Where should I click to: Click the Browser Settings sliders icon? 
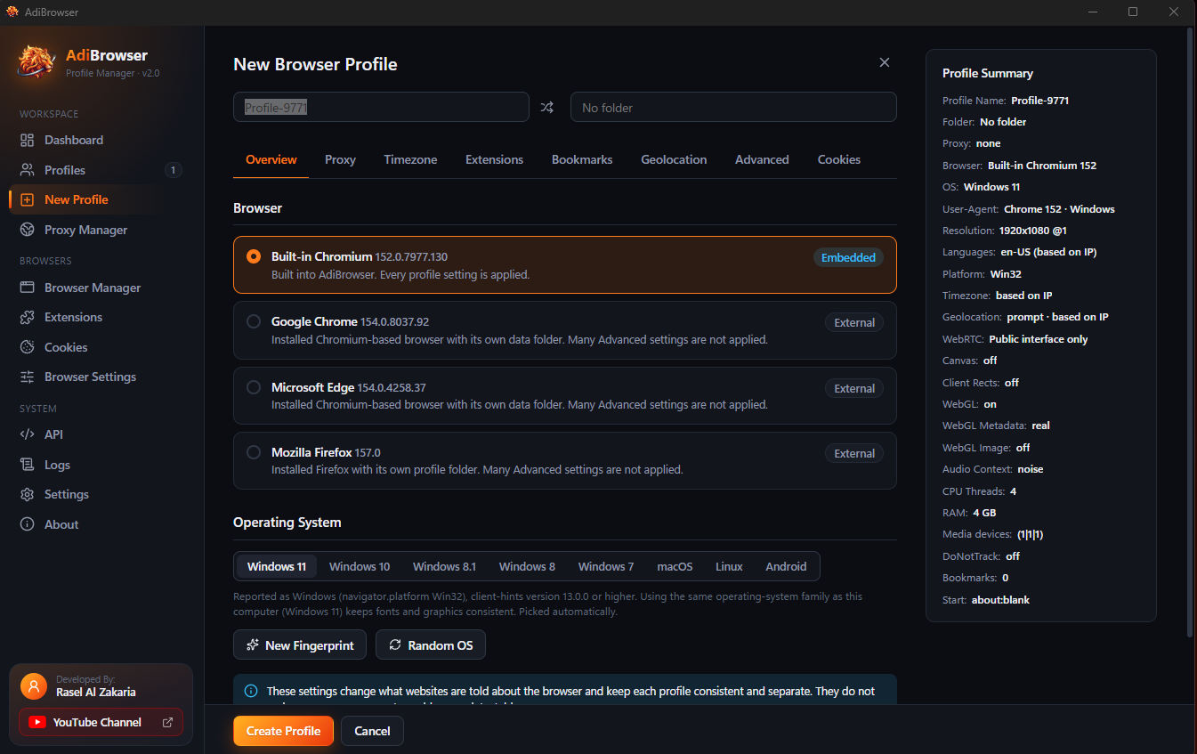(28, 377)
